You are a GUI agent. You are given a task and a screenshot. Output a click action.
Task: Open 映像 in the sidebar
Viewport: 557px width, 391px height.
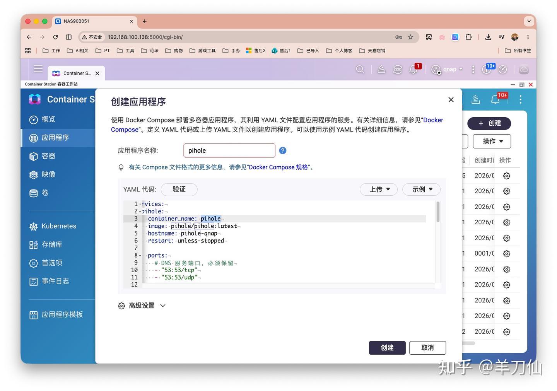click(x=58, y=174)
